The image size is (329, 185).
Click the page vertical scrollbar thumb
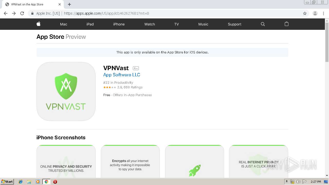327,42
